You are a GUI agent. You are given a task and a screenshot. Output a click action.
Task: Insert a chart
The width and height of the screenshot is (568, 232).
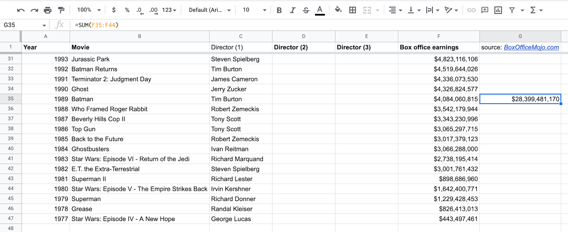(x=498, y=10)
